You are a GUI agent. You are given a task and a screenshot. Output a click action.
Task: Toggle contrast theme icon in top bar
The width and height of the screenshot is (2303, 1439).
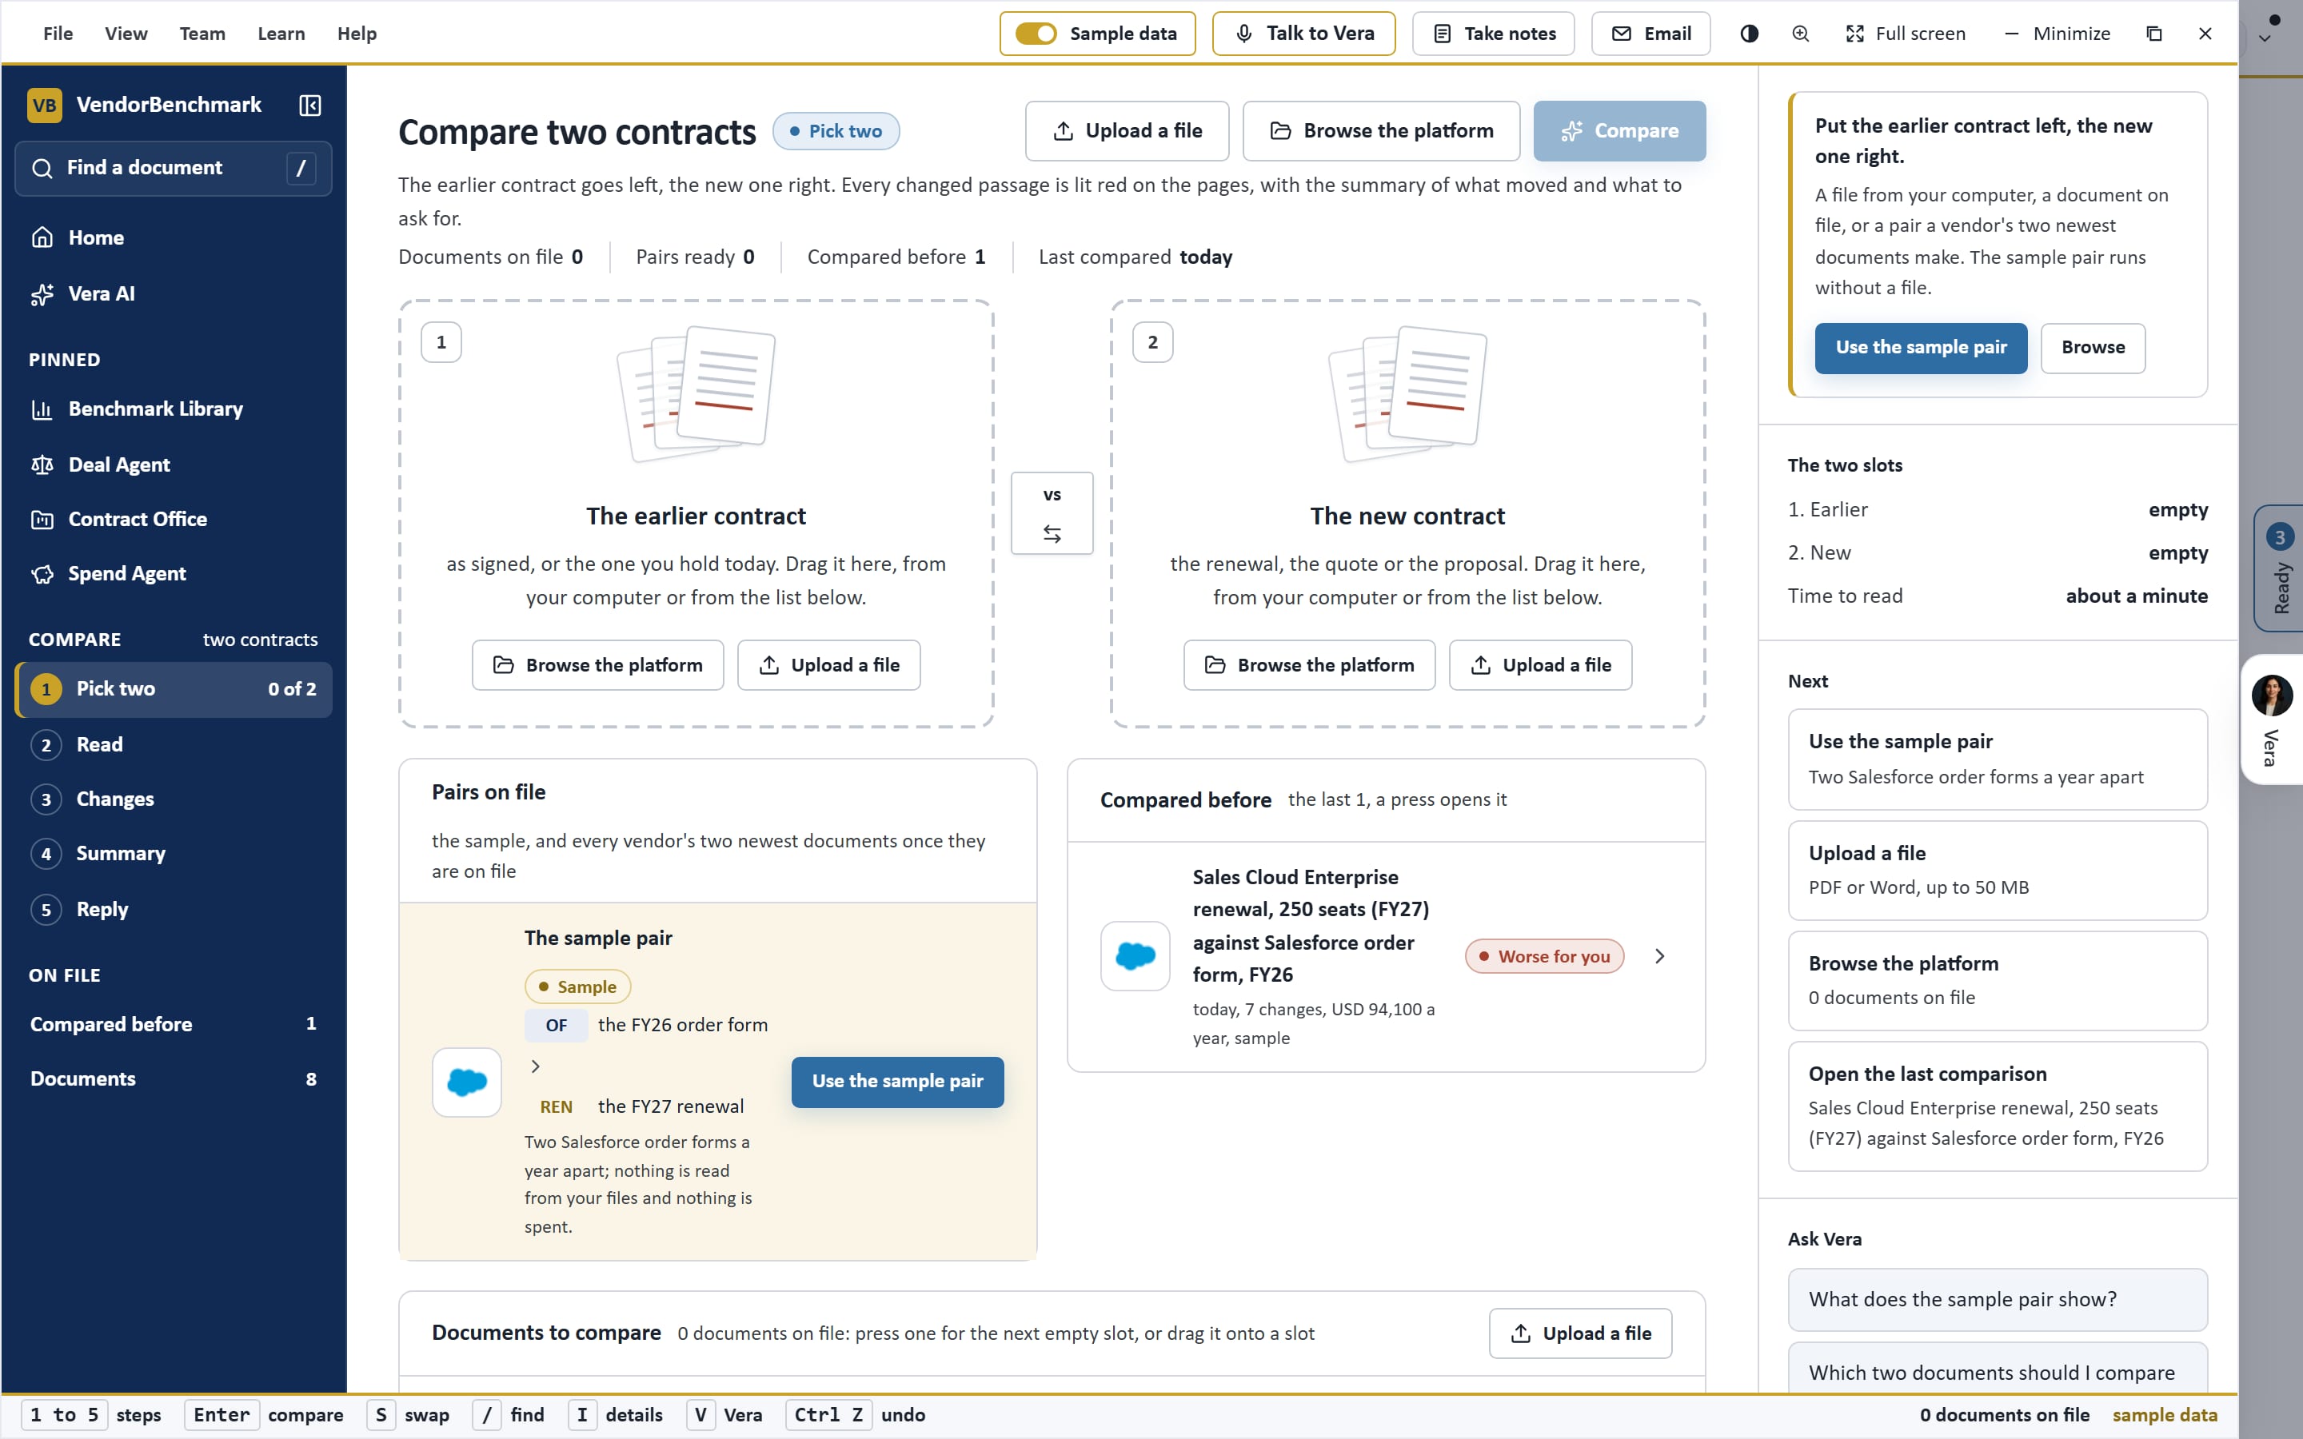click(x=1749, y=34)
